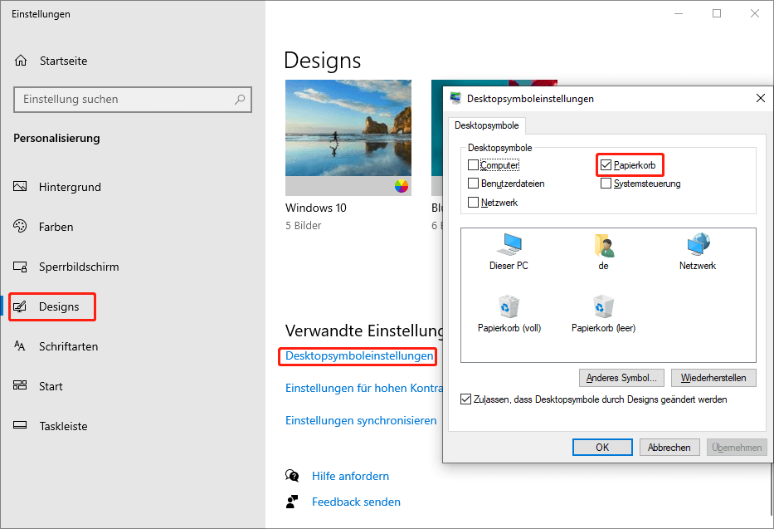Enable the Computer checkbox

473,164
